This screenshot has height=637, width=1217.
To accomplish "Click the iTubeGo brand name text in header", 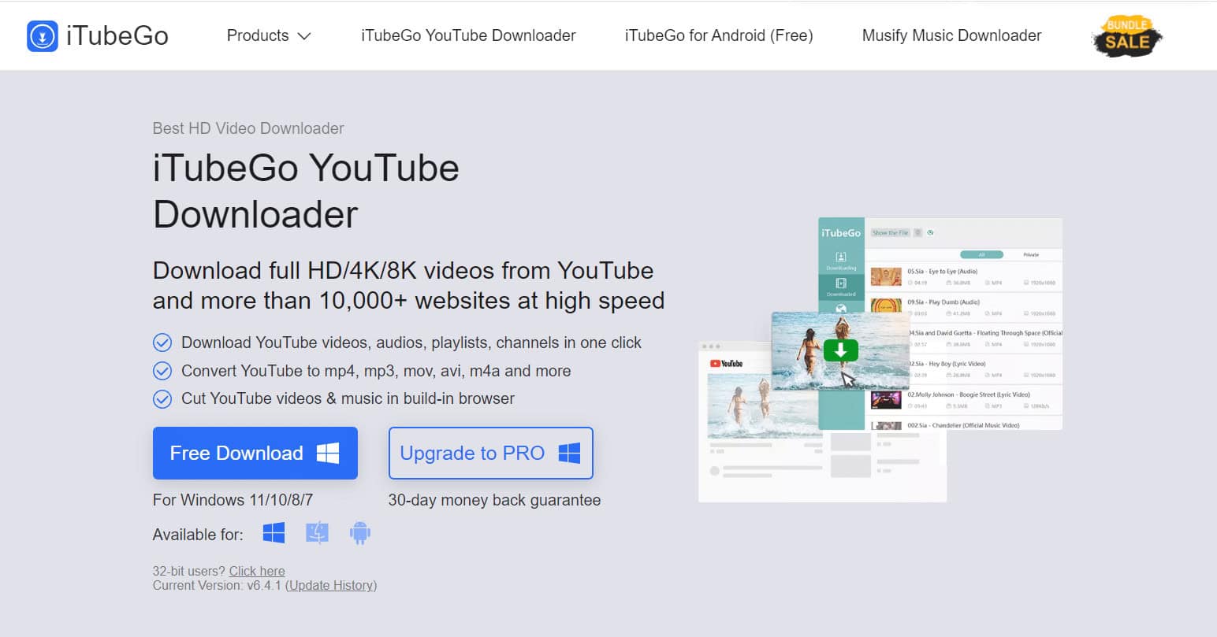I will tap(117, 35).
